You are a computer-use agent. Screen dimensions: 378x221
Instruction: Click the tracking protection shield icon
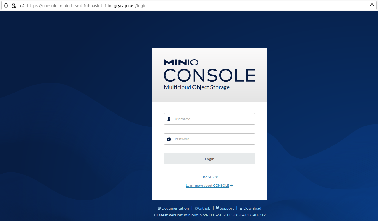click(6, 5)
